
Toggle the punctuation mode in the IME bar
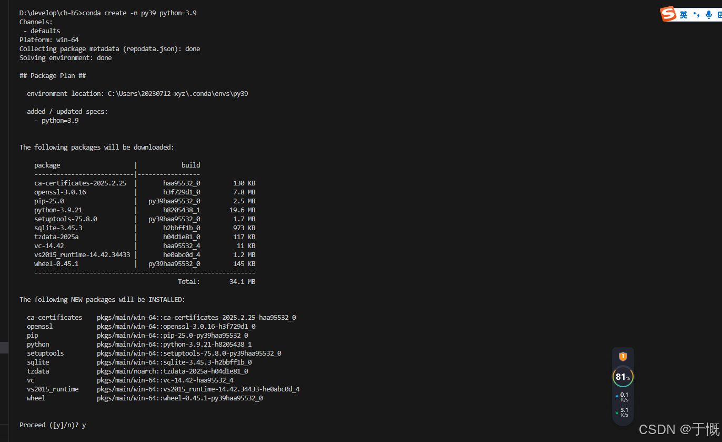click(x=696, y=15)
